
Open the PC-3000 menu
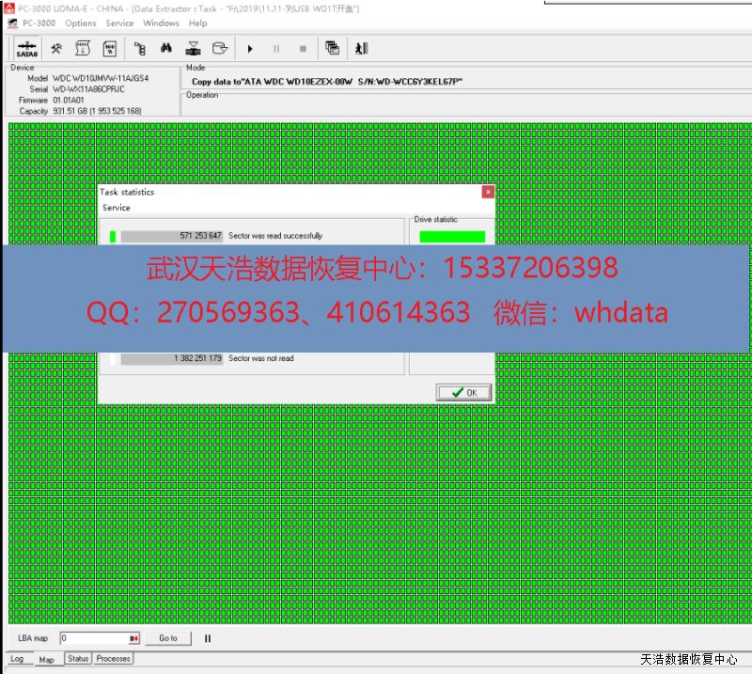[x=40, y=24]
